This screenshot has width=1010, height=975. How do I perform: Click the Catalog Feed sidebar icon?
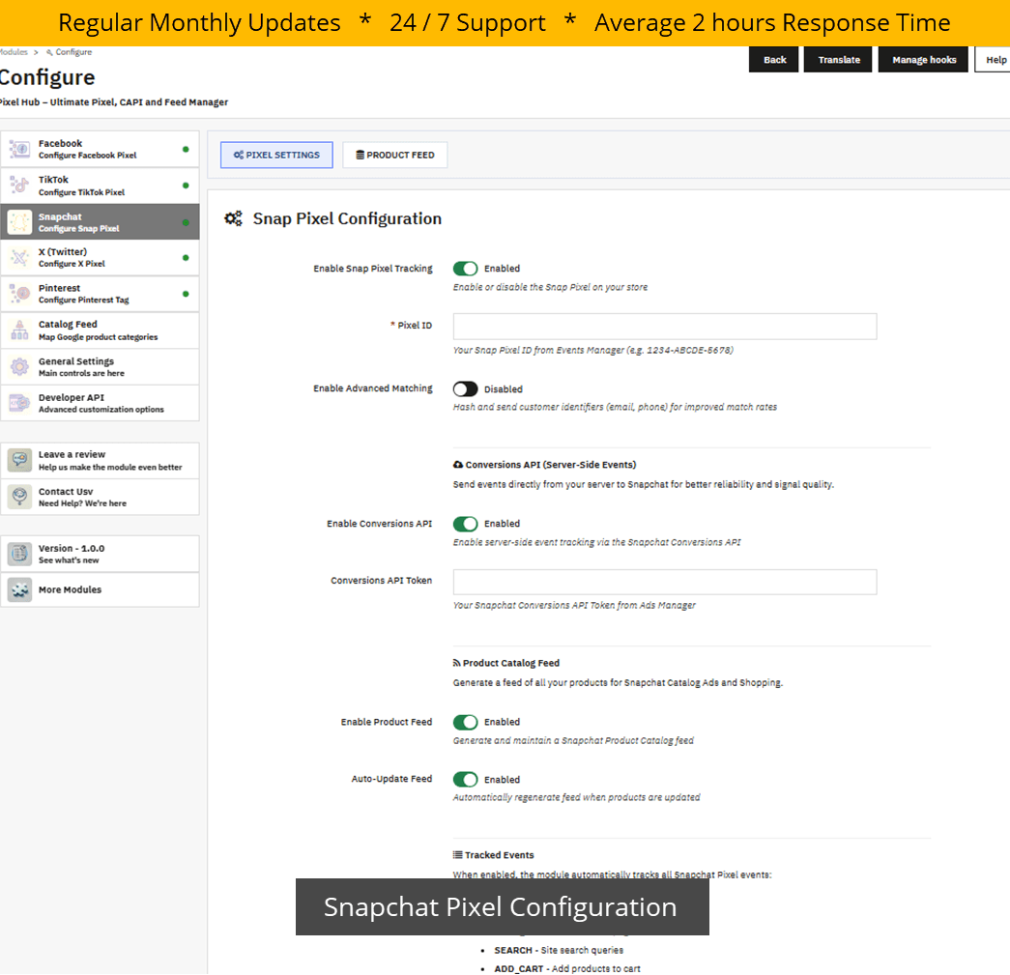[19, 330]
